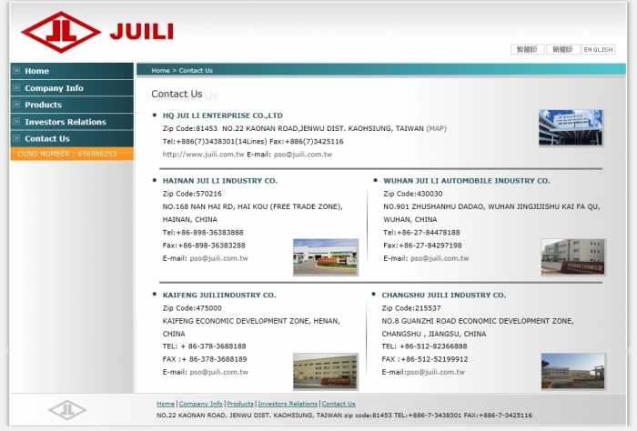Open the http://www.juili.com.tw link

point(203,155)
